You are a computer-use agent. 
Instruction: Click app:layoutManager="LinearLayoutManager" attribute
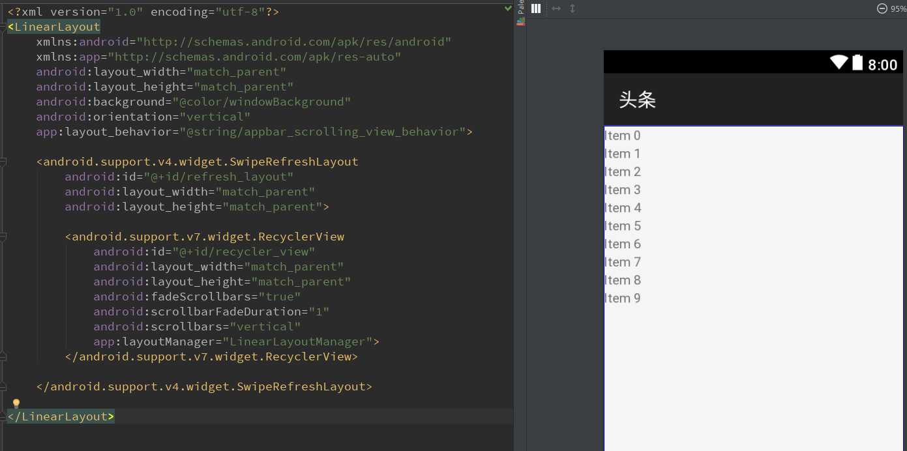[237, 342]
